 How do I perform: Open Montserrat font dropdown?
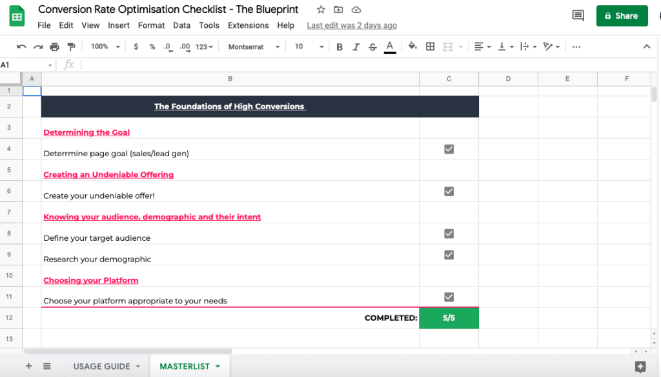tap(254, 47)
